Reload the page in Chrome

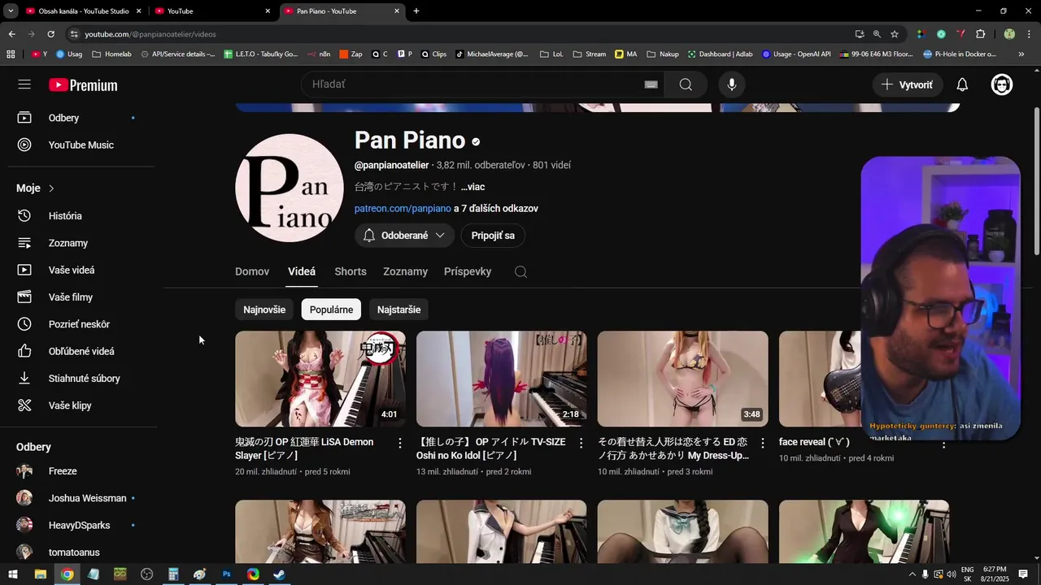[50, 34]
